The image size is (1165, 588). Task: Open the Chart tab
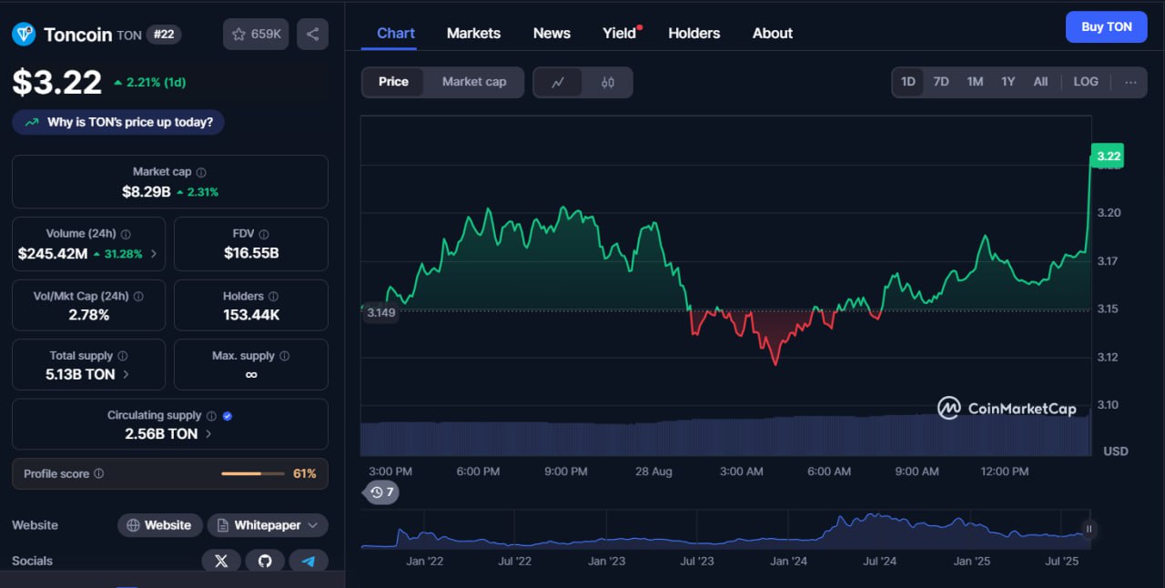[x=396, y=33]
